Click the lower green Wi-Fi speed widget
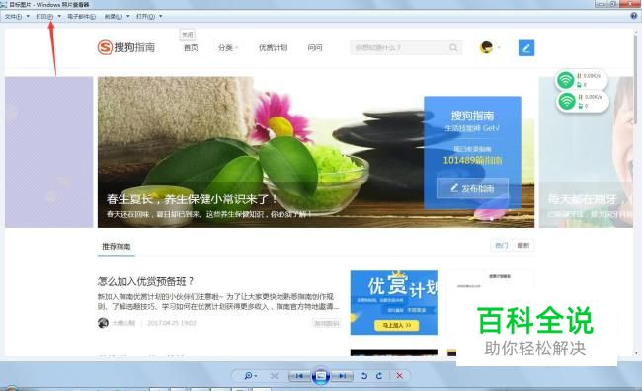 pos(583,101)
